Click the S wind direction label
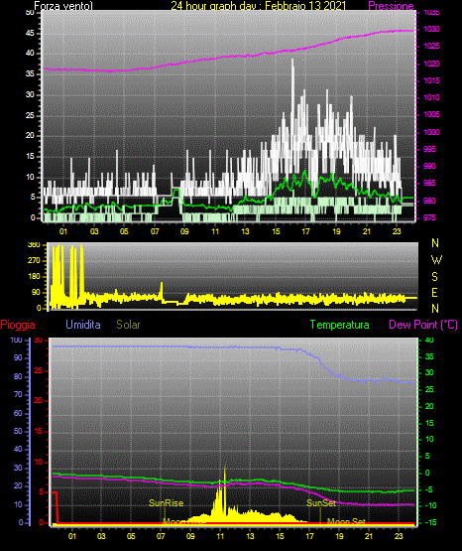Image resolution: width=462 pixels, height=551 pixels. pyautogui.click(x=434, y=277)
